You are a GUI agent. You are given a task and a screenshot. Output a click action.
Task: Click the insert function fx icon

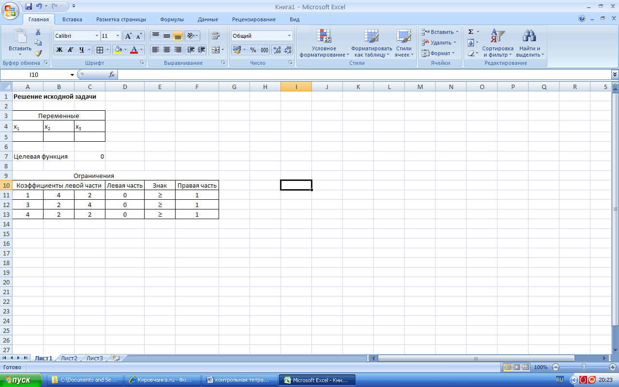point(112,74)
